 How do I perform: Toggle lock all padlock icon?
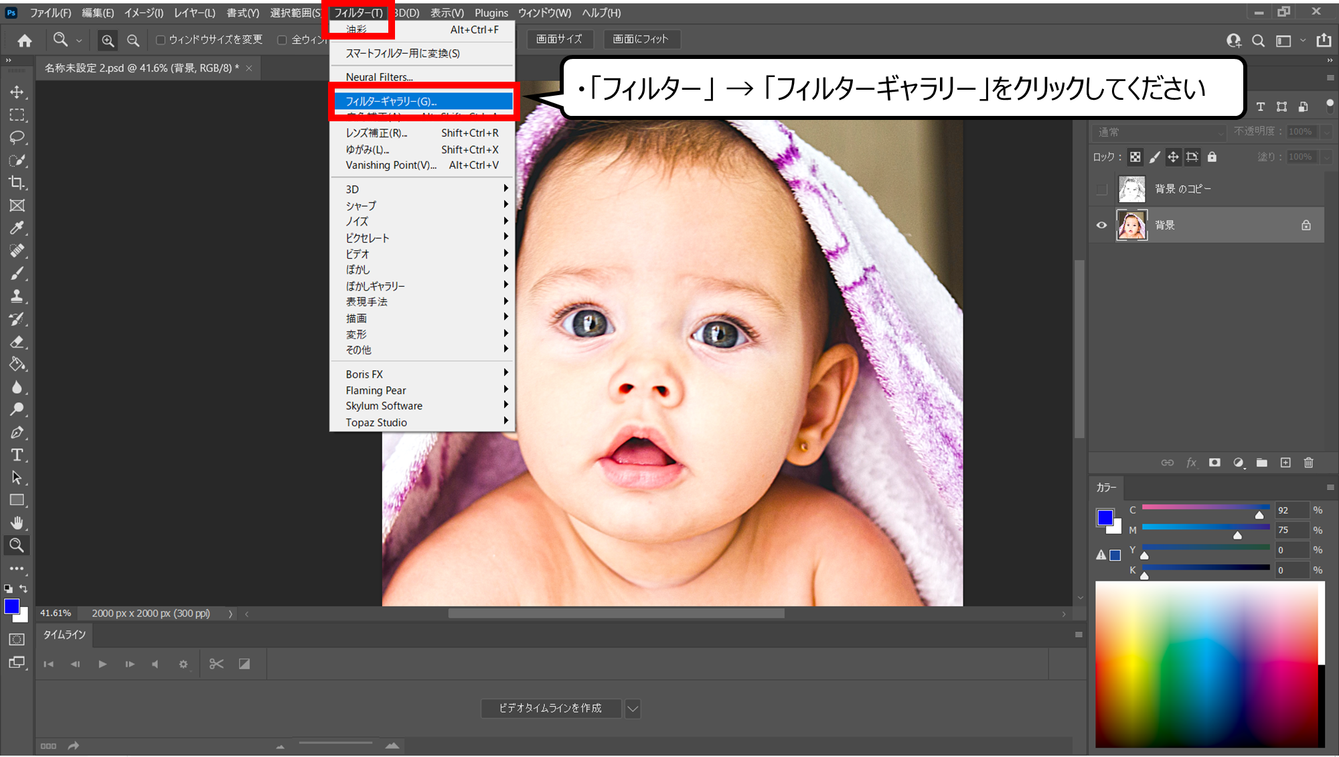click(1212, 157)
